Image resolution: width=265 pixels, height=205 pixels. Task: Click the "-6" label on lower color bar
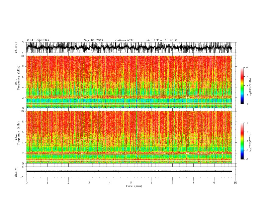(x=247, y=150)
